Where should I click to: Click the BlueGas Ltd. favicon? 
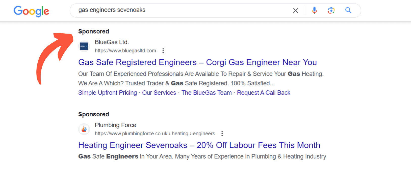click(x=84, y=46)
